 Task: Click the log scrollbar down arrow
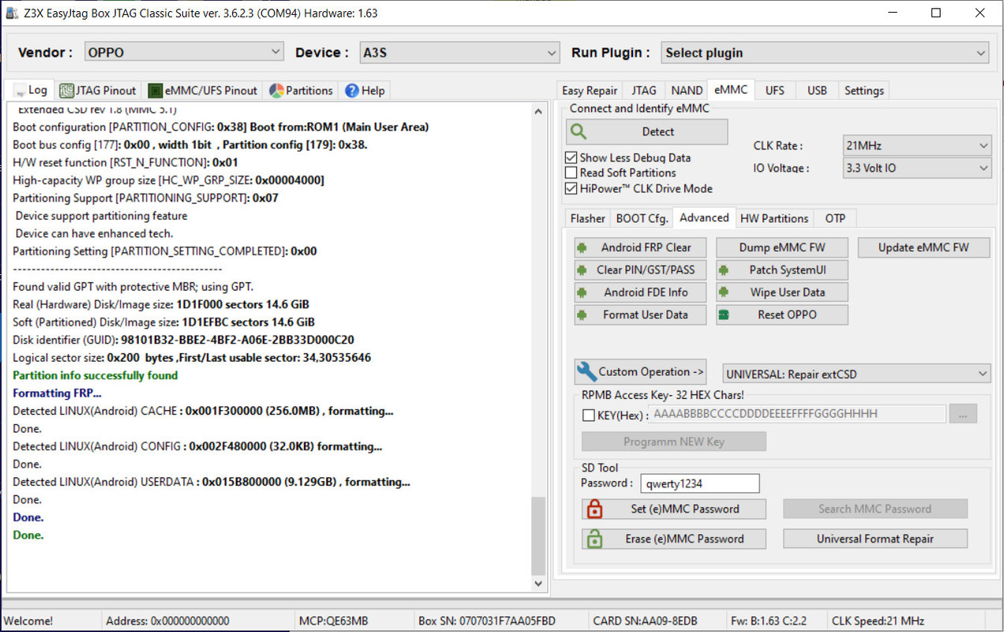coord(539,584)
